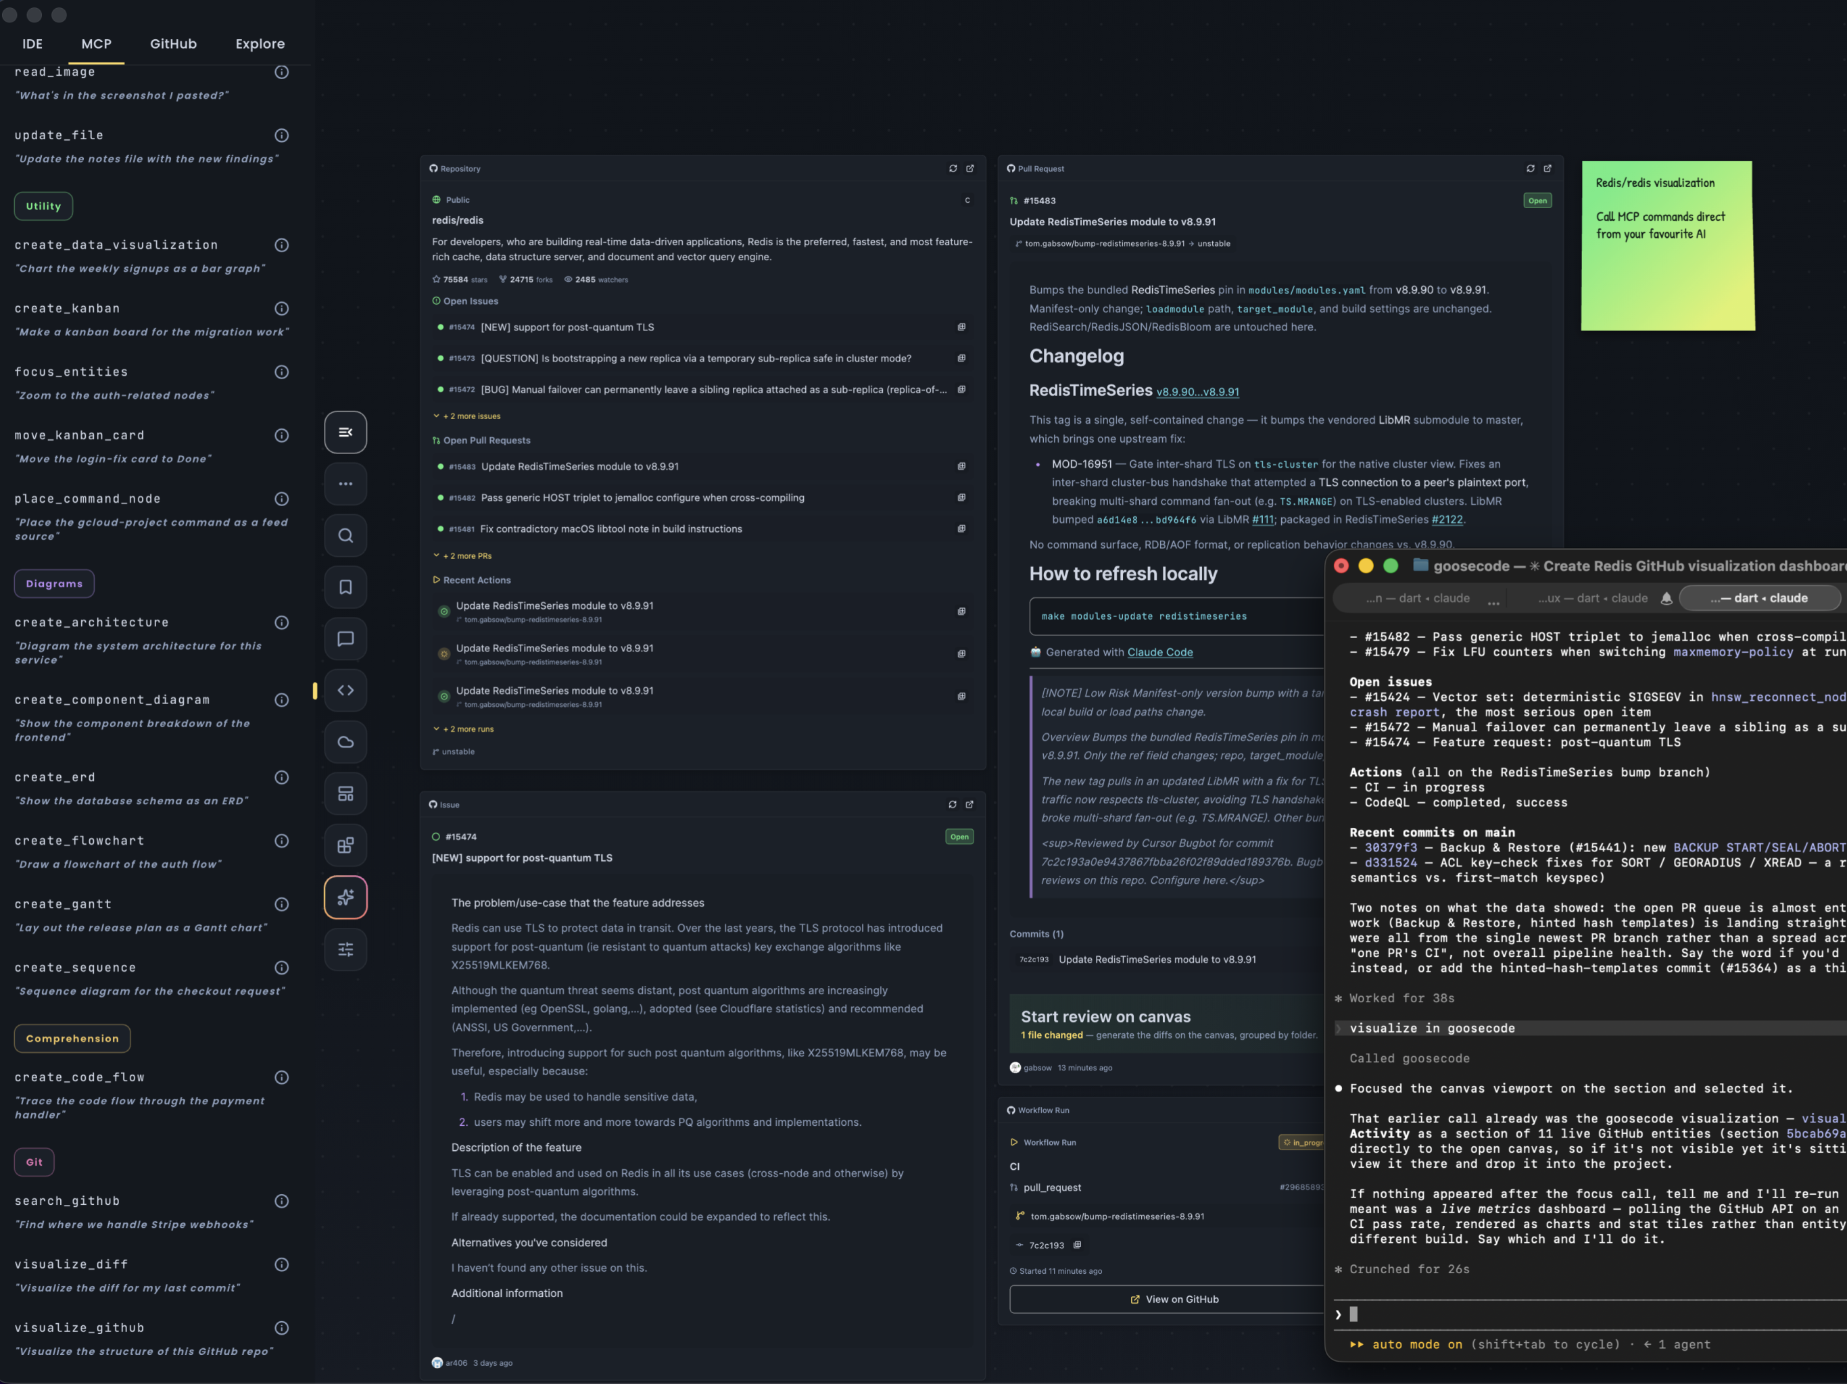Click 'make modules-update redistimeseries' code block
This screenshot has height=1384, width=1847.
point(1177,617)
